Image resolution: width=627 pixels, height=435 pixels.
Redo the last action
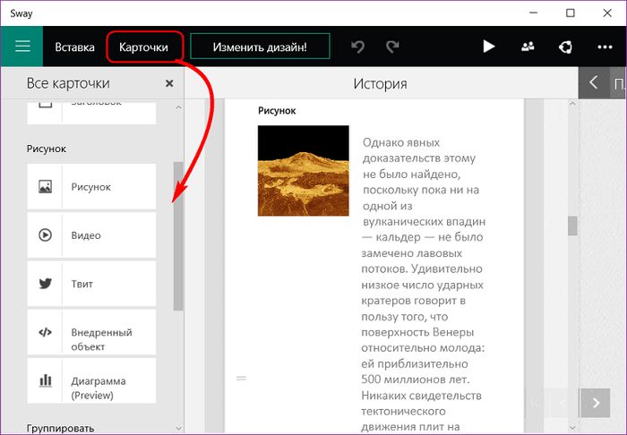pyautogui.click(x=391, y=47)
